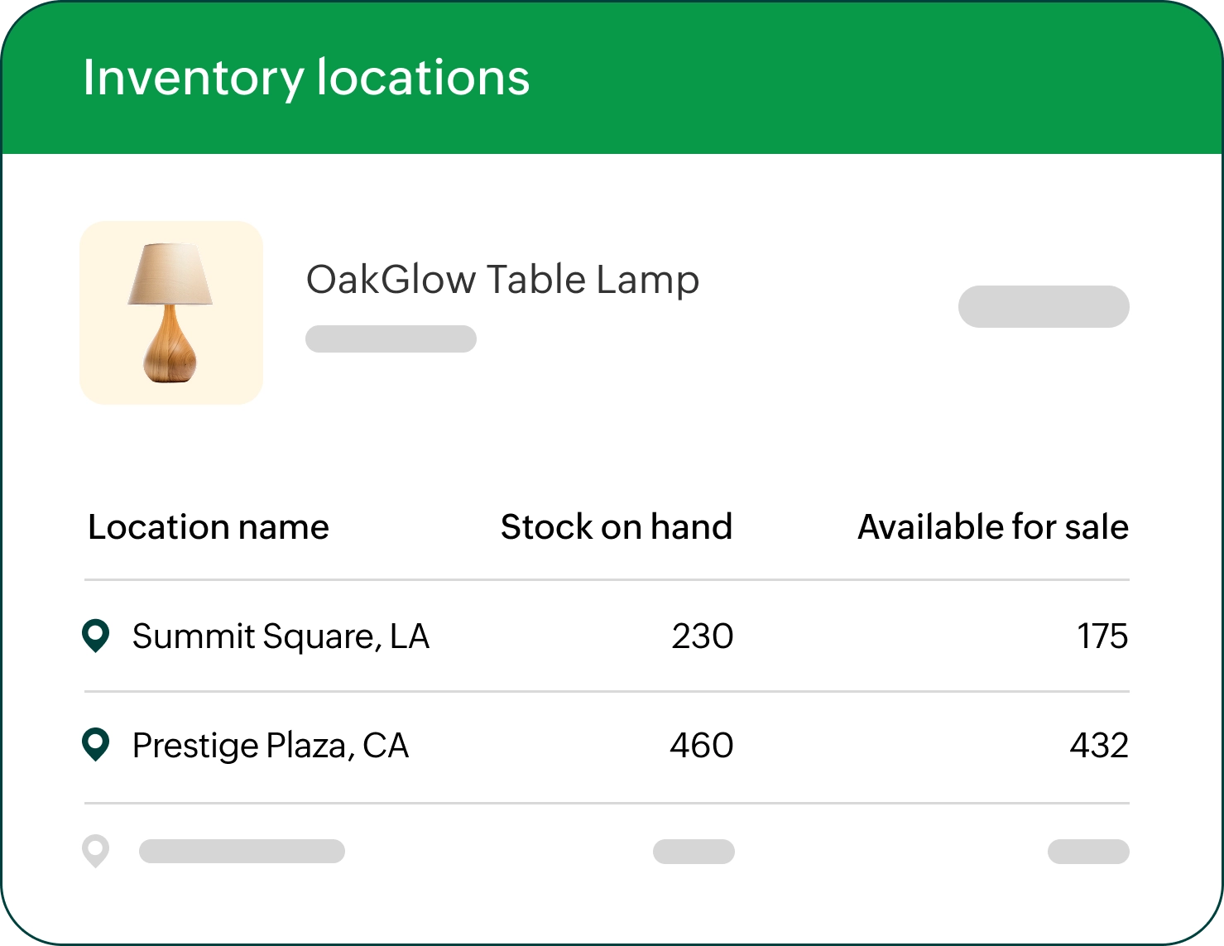Viewport: 1224px width, 946px height.
Task: Select Summit Square available for sale value 175
Action: click(1102, 636)
